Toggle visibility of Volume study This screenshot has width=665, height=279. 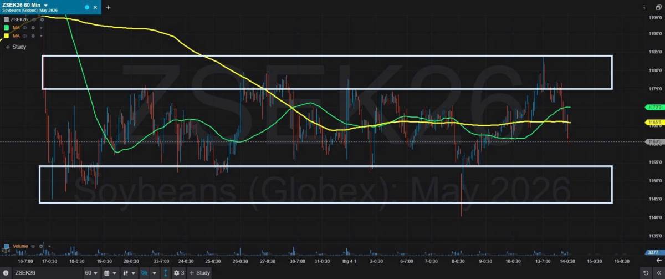(x=33, y=246)
